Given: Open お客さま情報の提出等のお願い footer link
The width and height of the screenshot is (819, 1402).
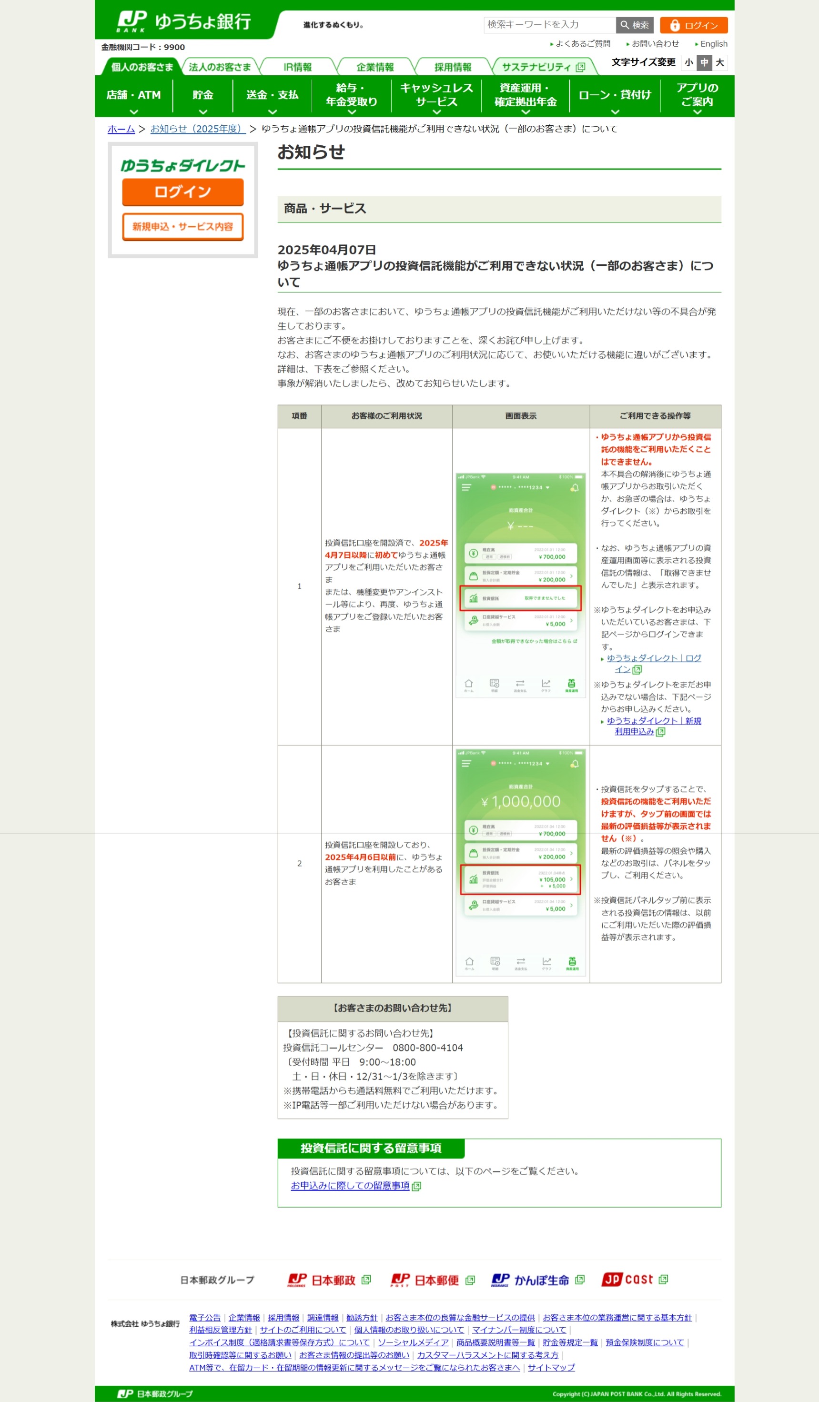Looking at the screenshot, I should 354,1355.
